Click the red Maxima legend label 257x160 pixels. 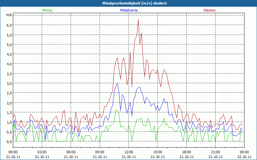(209, 10)
